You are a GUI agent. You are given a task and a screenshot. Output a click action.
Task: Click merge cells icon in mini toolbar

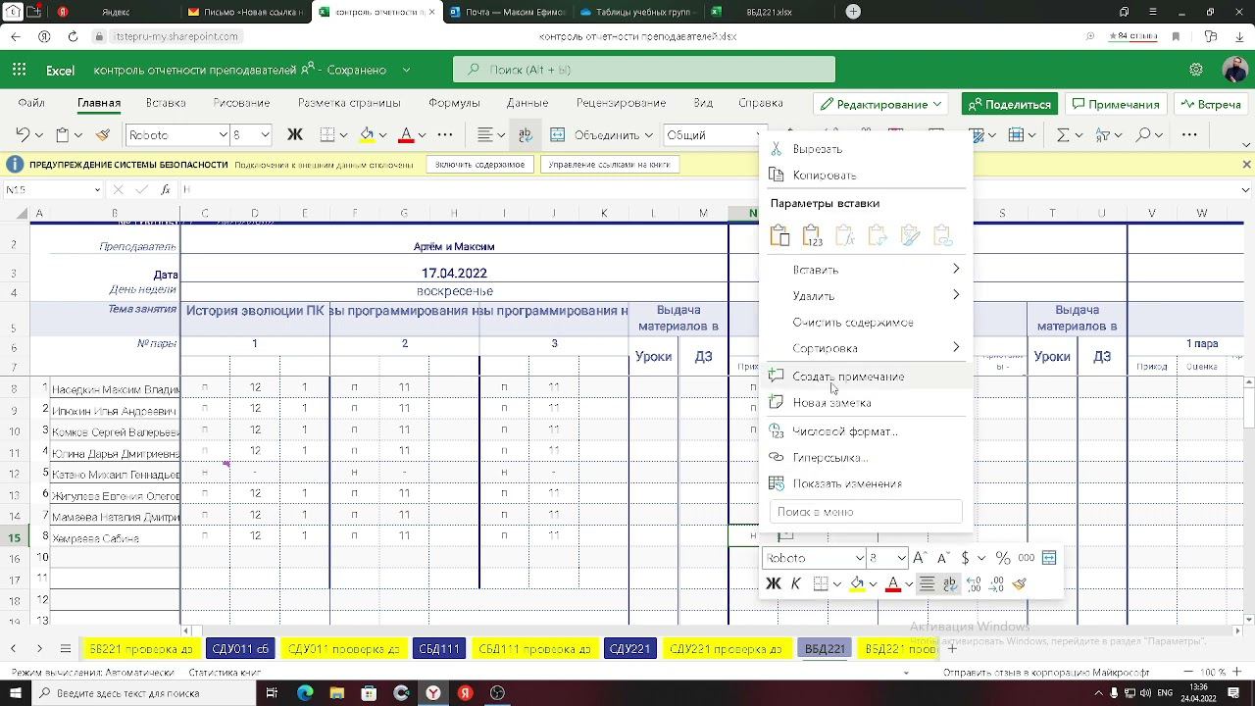1049,558
